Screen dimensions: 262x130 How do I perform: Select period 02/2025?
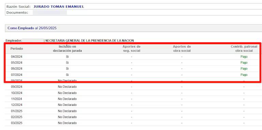17,117
